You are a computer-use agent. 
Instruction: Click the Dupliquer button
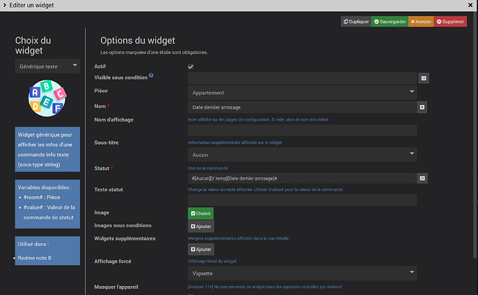(x=355, y=21)
